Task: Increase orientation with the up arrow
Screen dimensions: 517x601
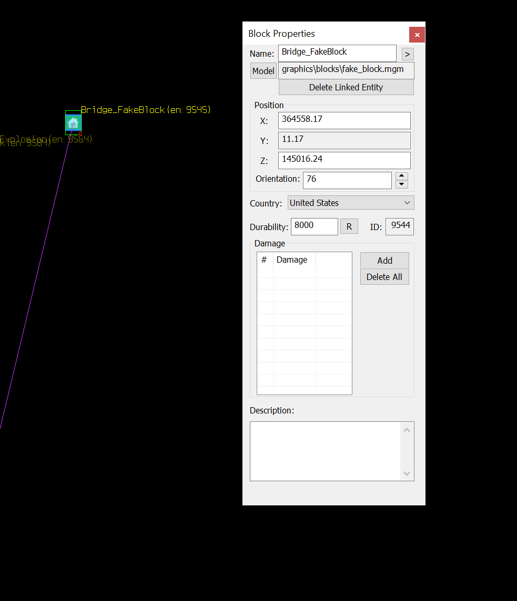Action: (x=401, y=176)
